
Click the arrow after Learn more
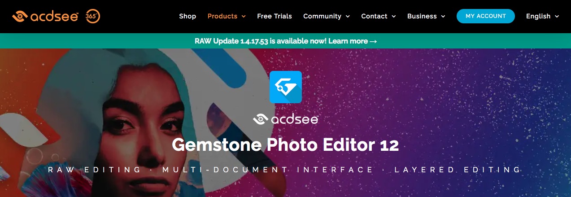click(x=373, y=41)
